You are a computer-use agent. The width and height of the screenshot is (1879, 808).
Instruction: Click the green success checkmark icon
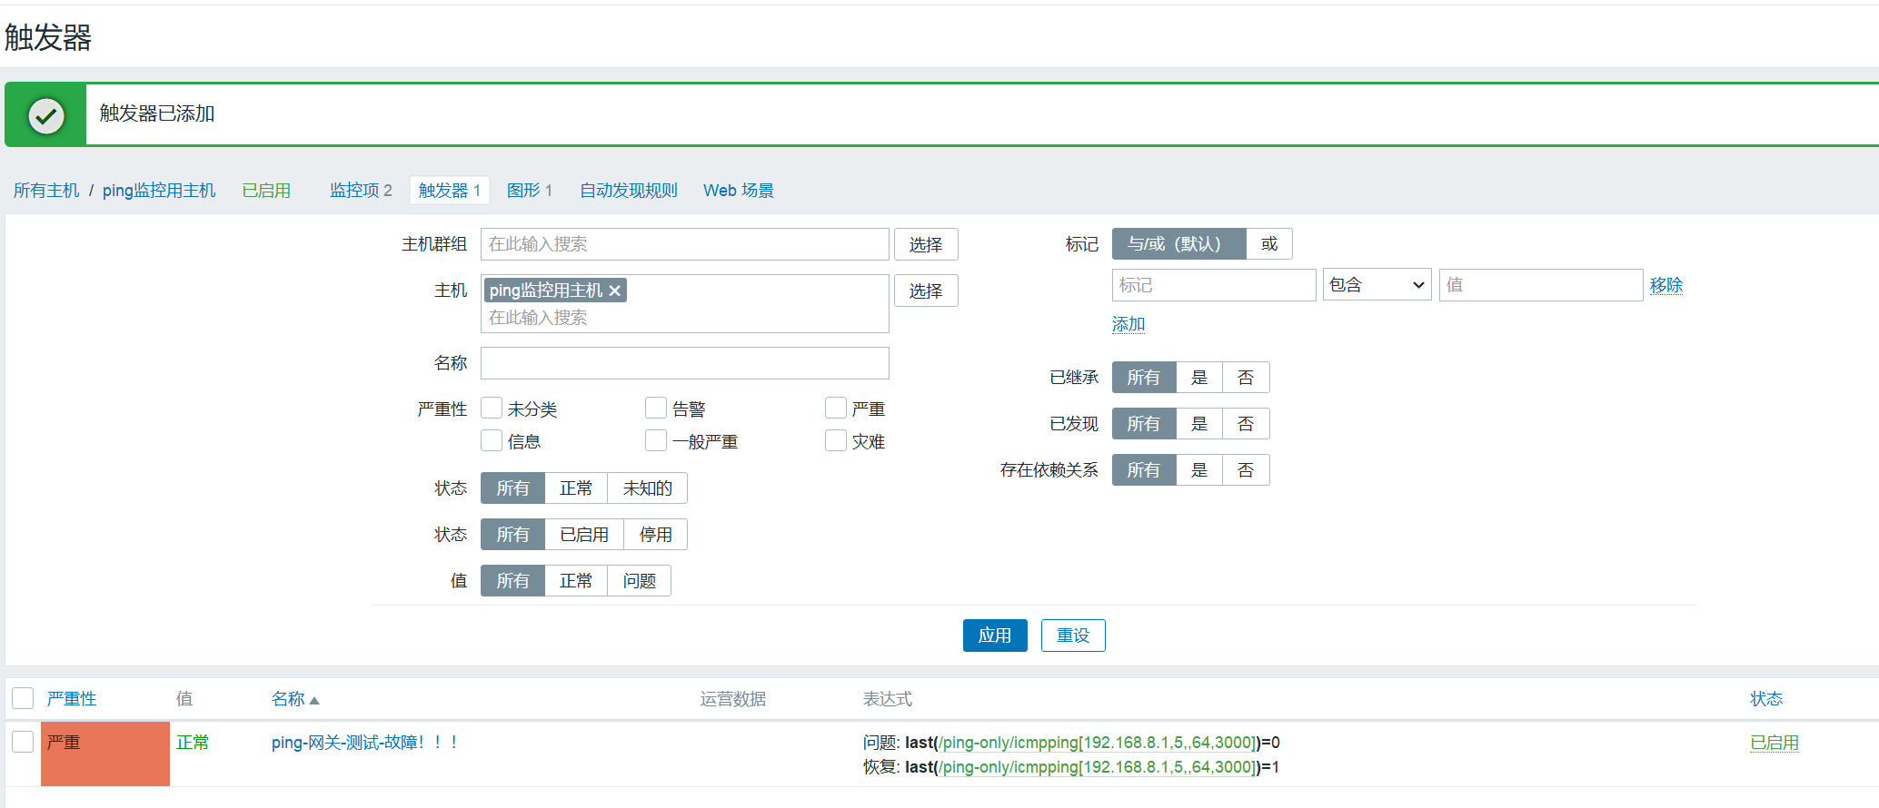tap(45, 115)
